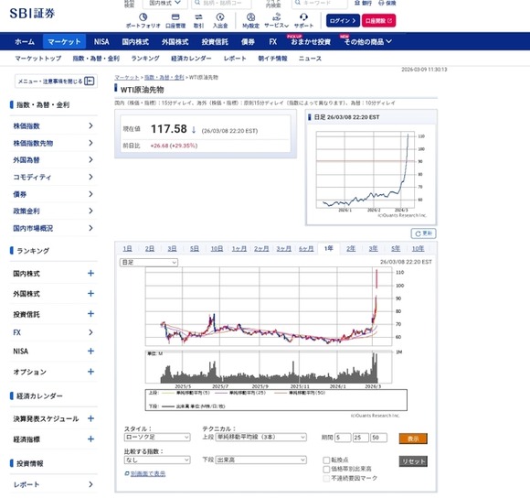This screenshot has width=530, height=498.
Task: Click the orange 表示 display button
Action: (413, 438)
